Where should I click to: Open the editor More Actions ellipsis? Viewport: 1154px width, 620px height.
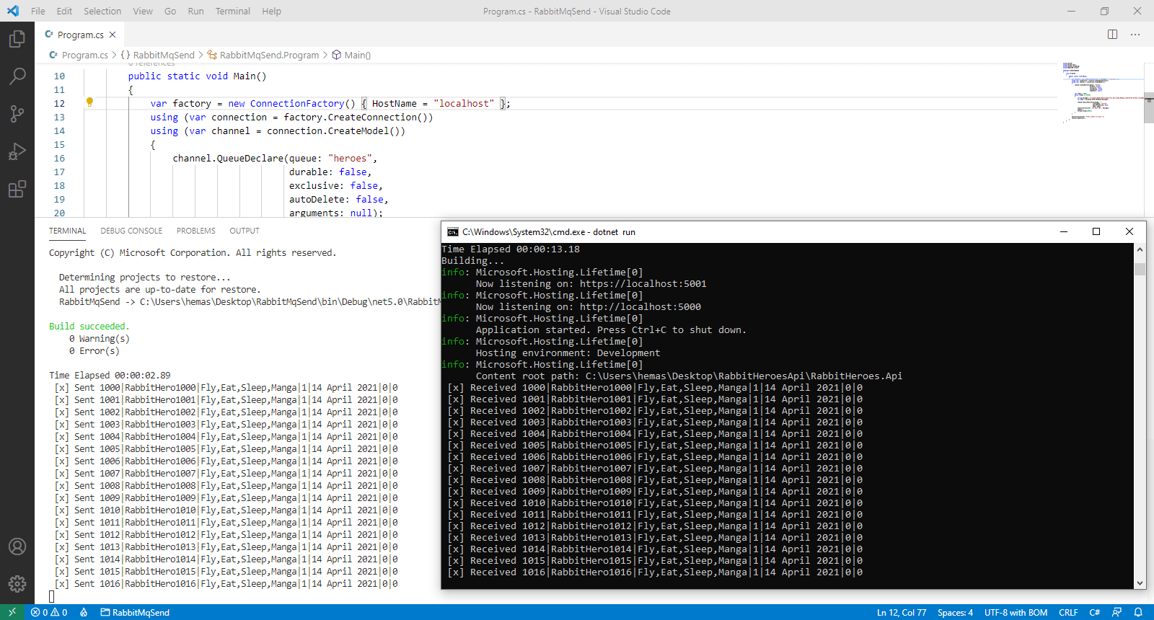(1135, 35)
